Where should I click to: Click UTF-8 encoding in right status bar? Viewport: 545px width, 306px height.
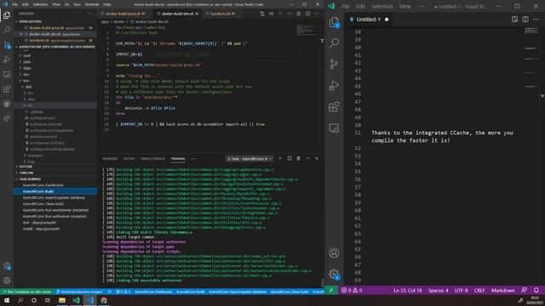point(461,290)
